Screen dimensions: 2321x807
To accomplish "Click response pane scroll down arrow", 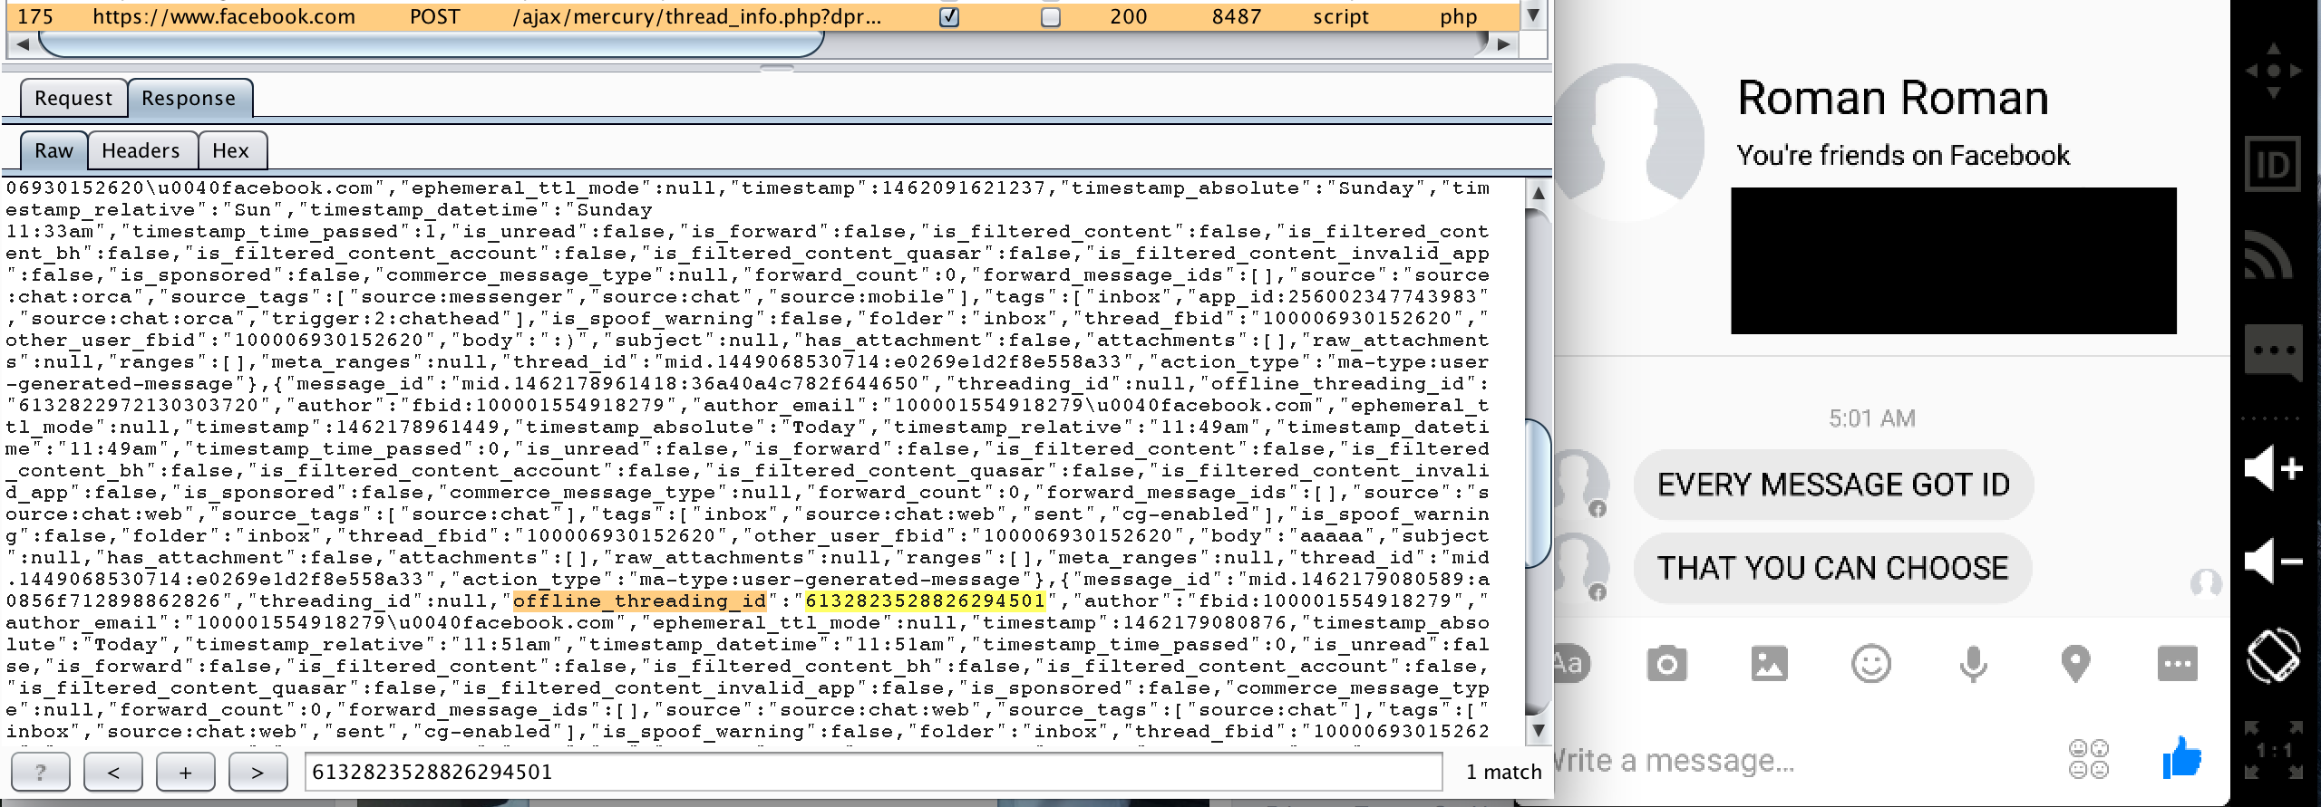I will pyautogui.click(x=1539, y=730).
